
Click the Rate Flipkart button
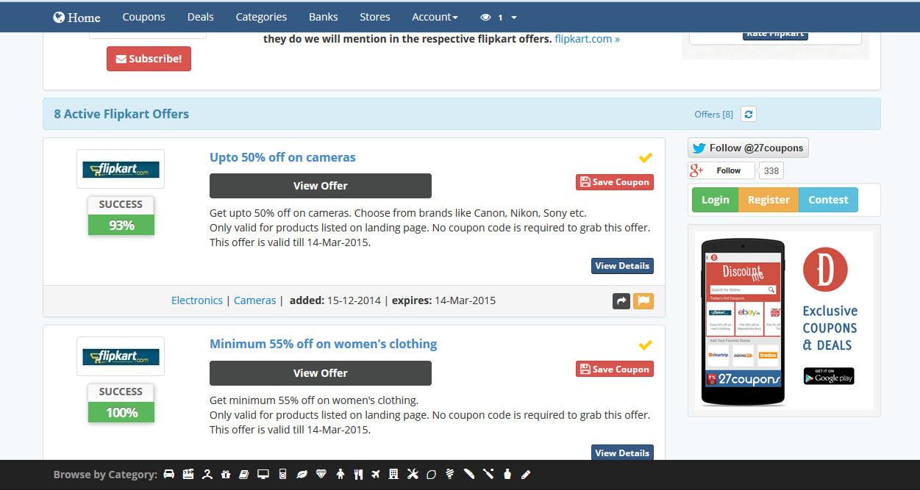[775, 34]
